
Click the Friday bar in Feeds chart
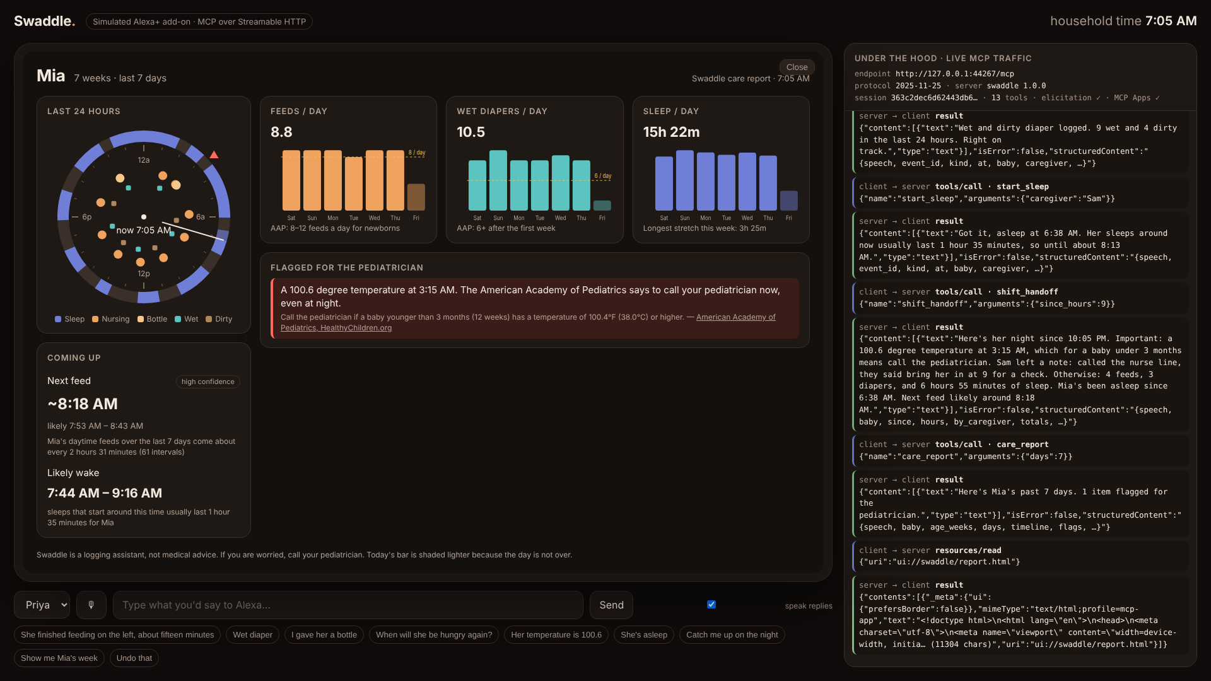pos(416,197)
